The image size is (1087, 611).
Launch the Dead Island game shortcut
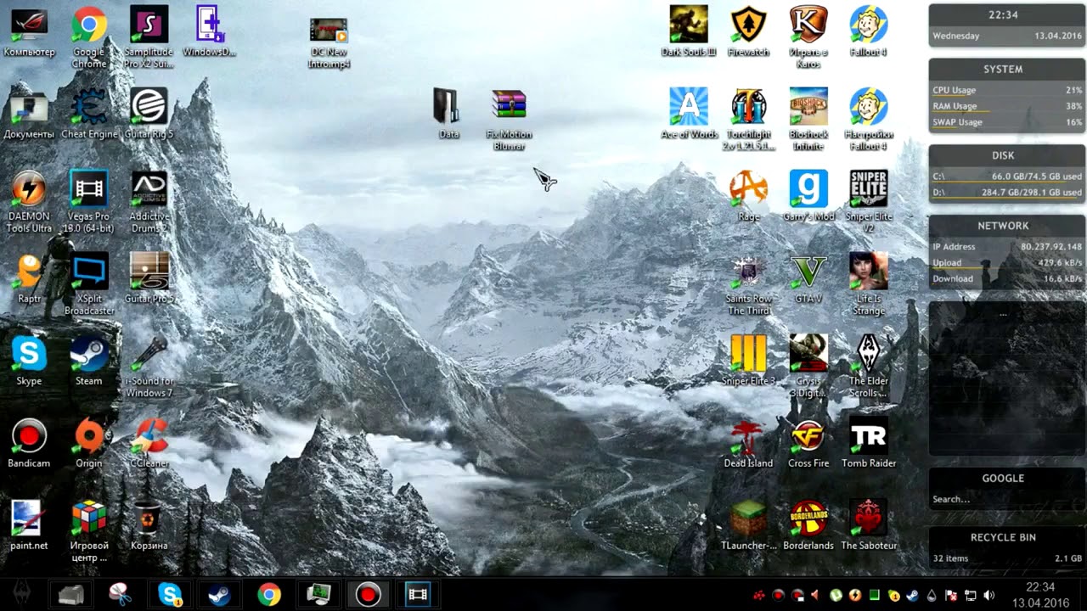pos(748,444)
